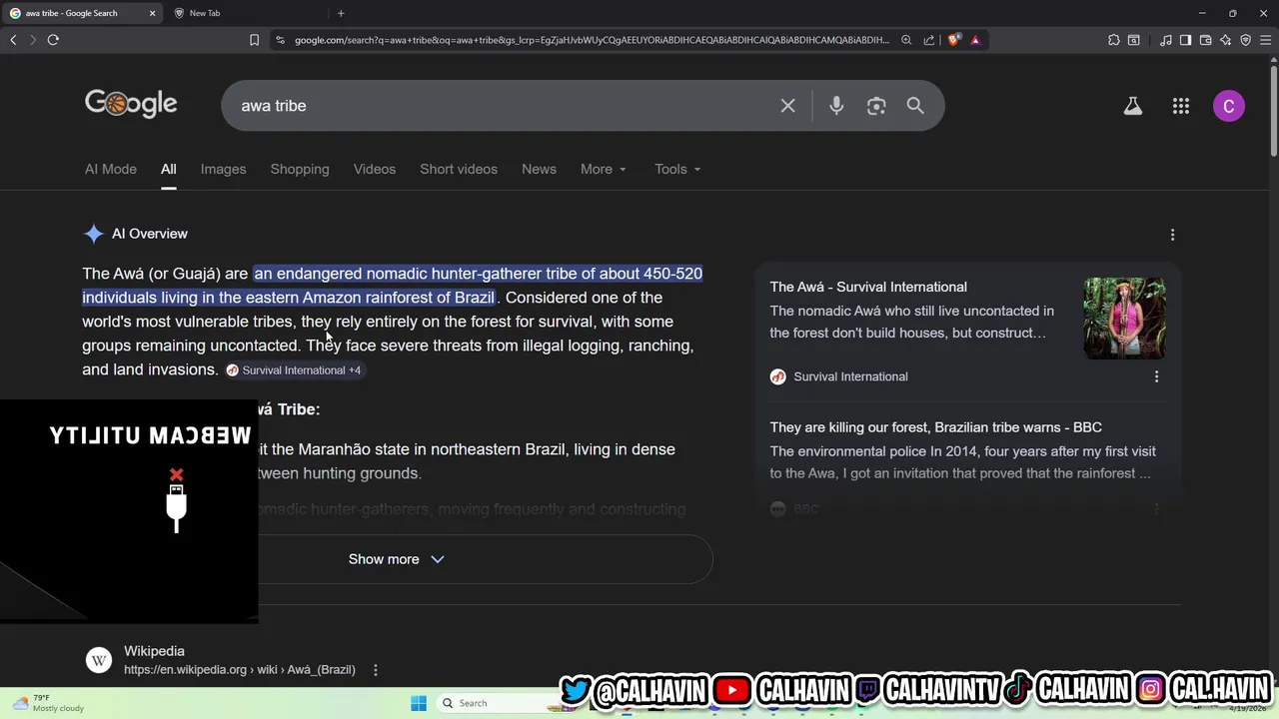Screen dimensions: 1279x719
Task: Open browser extensions puzzle icon
Action: click(x=1114, y=40)
